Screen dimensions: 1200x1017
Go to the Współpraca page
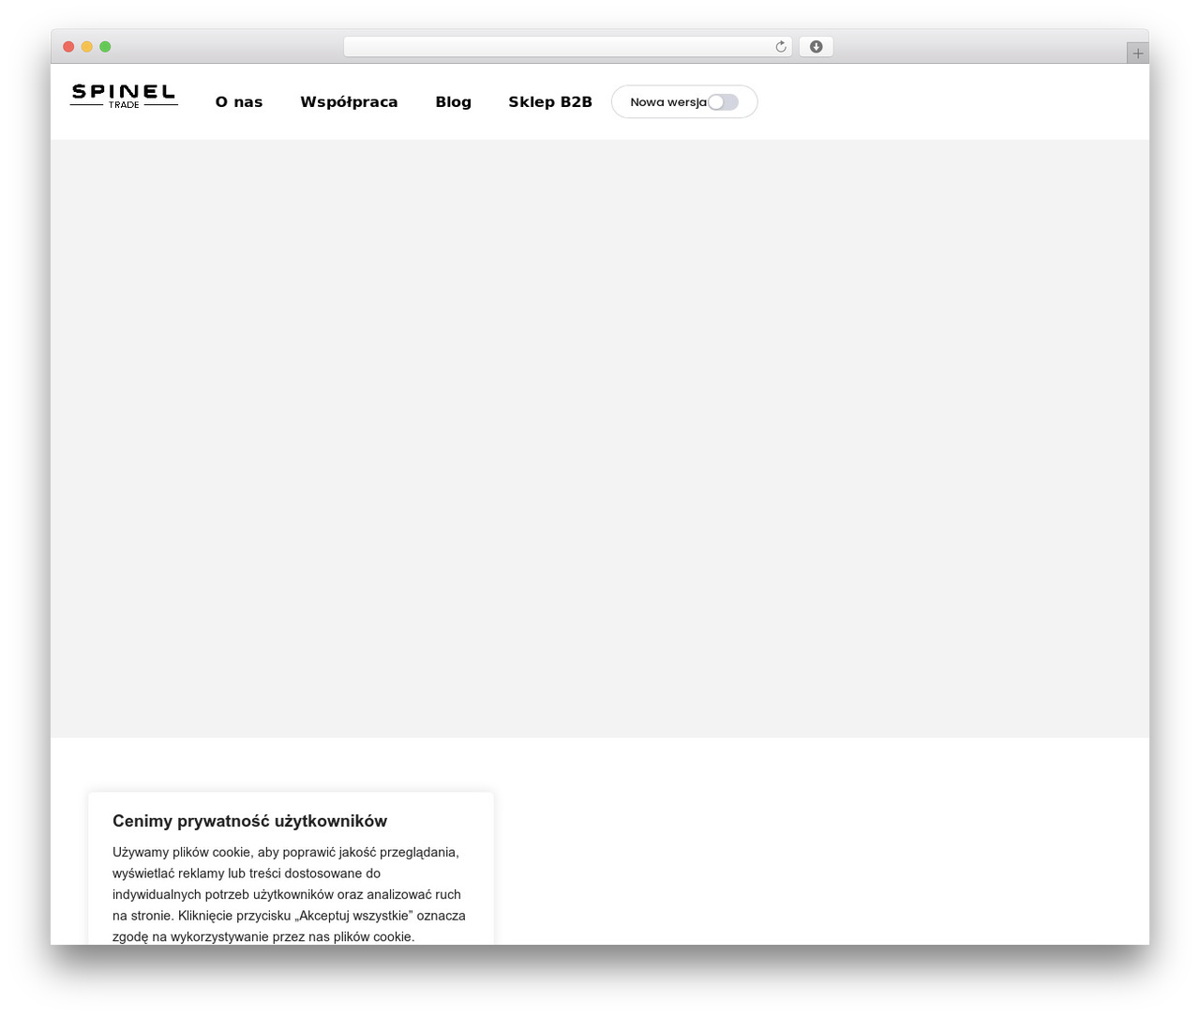click(349, 102)
